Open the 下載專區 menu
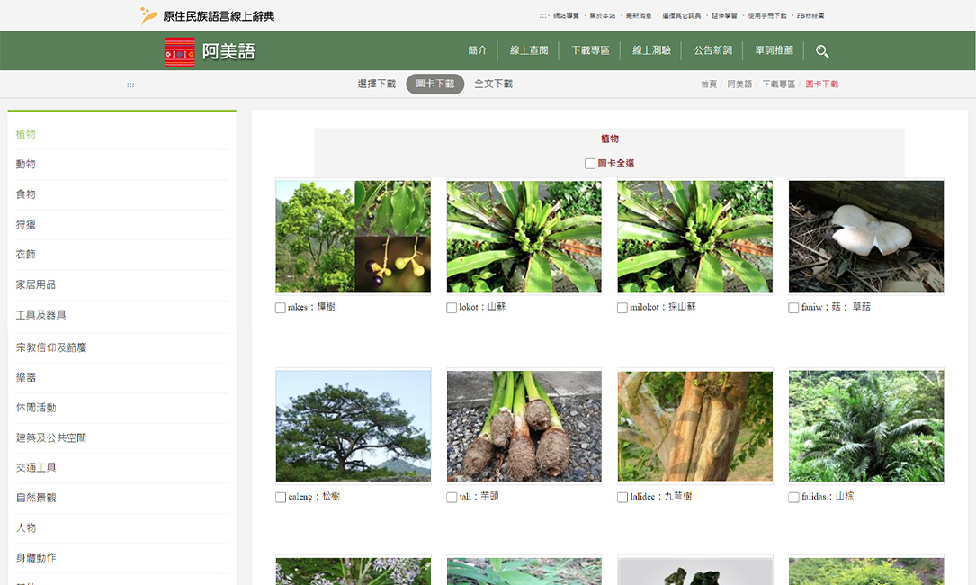This screenshot has width=976, height=585. [x=590, y=50]
